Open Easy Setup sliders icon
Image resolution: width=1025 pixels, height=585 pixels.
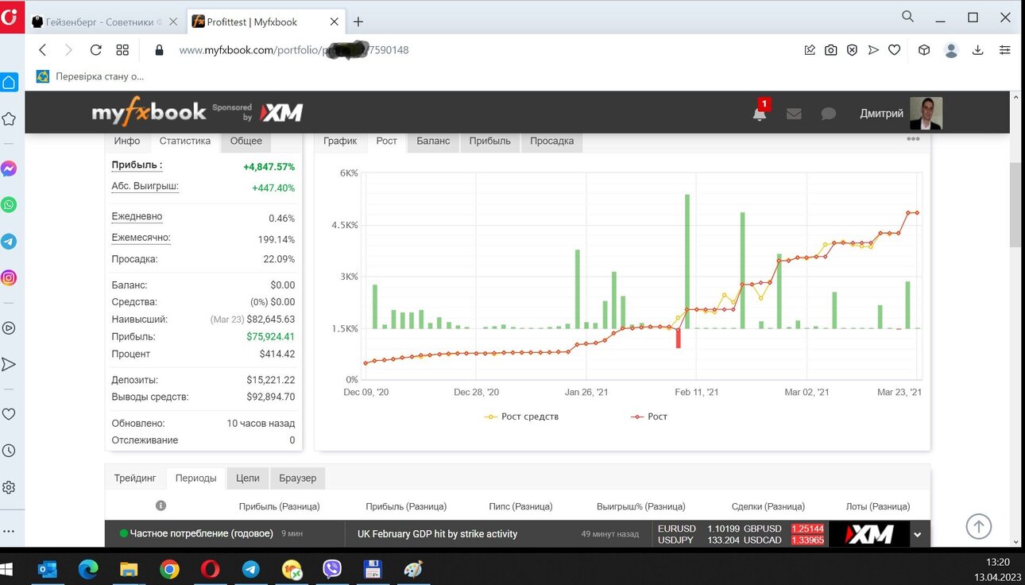pyautogui.click(x=1005, y=50)
